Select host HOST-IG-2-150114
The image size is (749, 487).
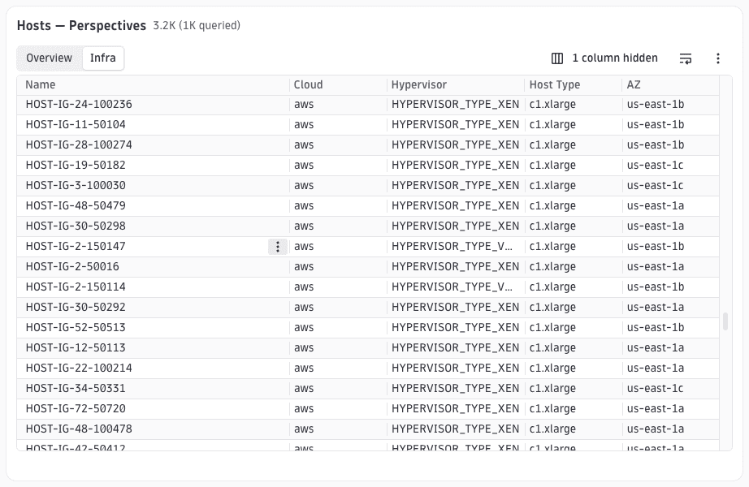coord(76,287)
